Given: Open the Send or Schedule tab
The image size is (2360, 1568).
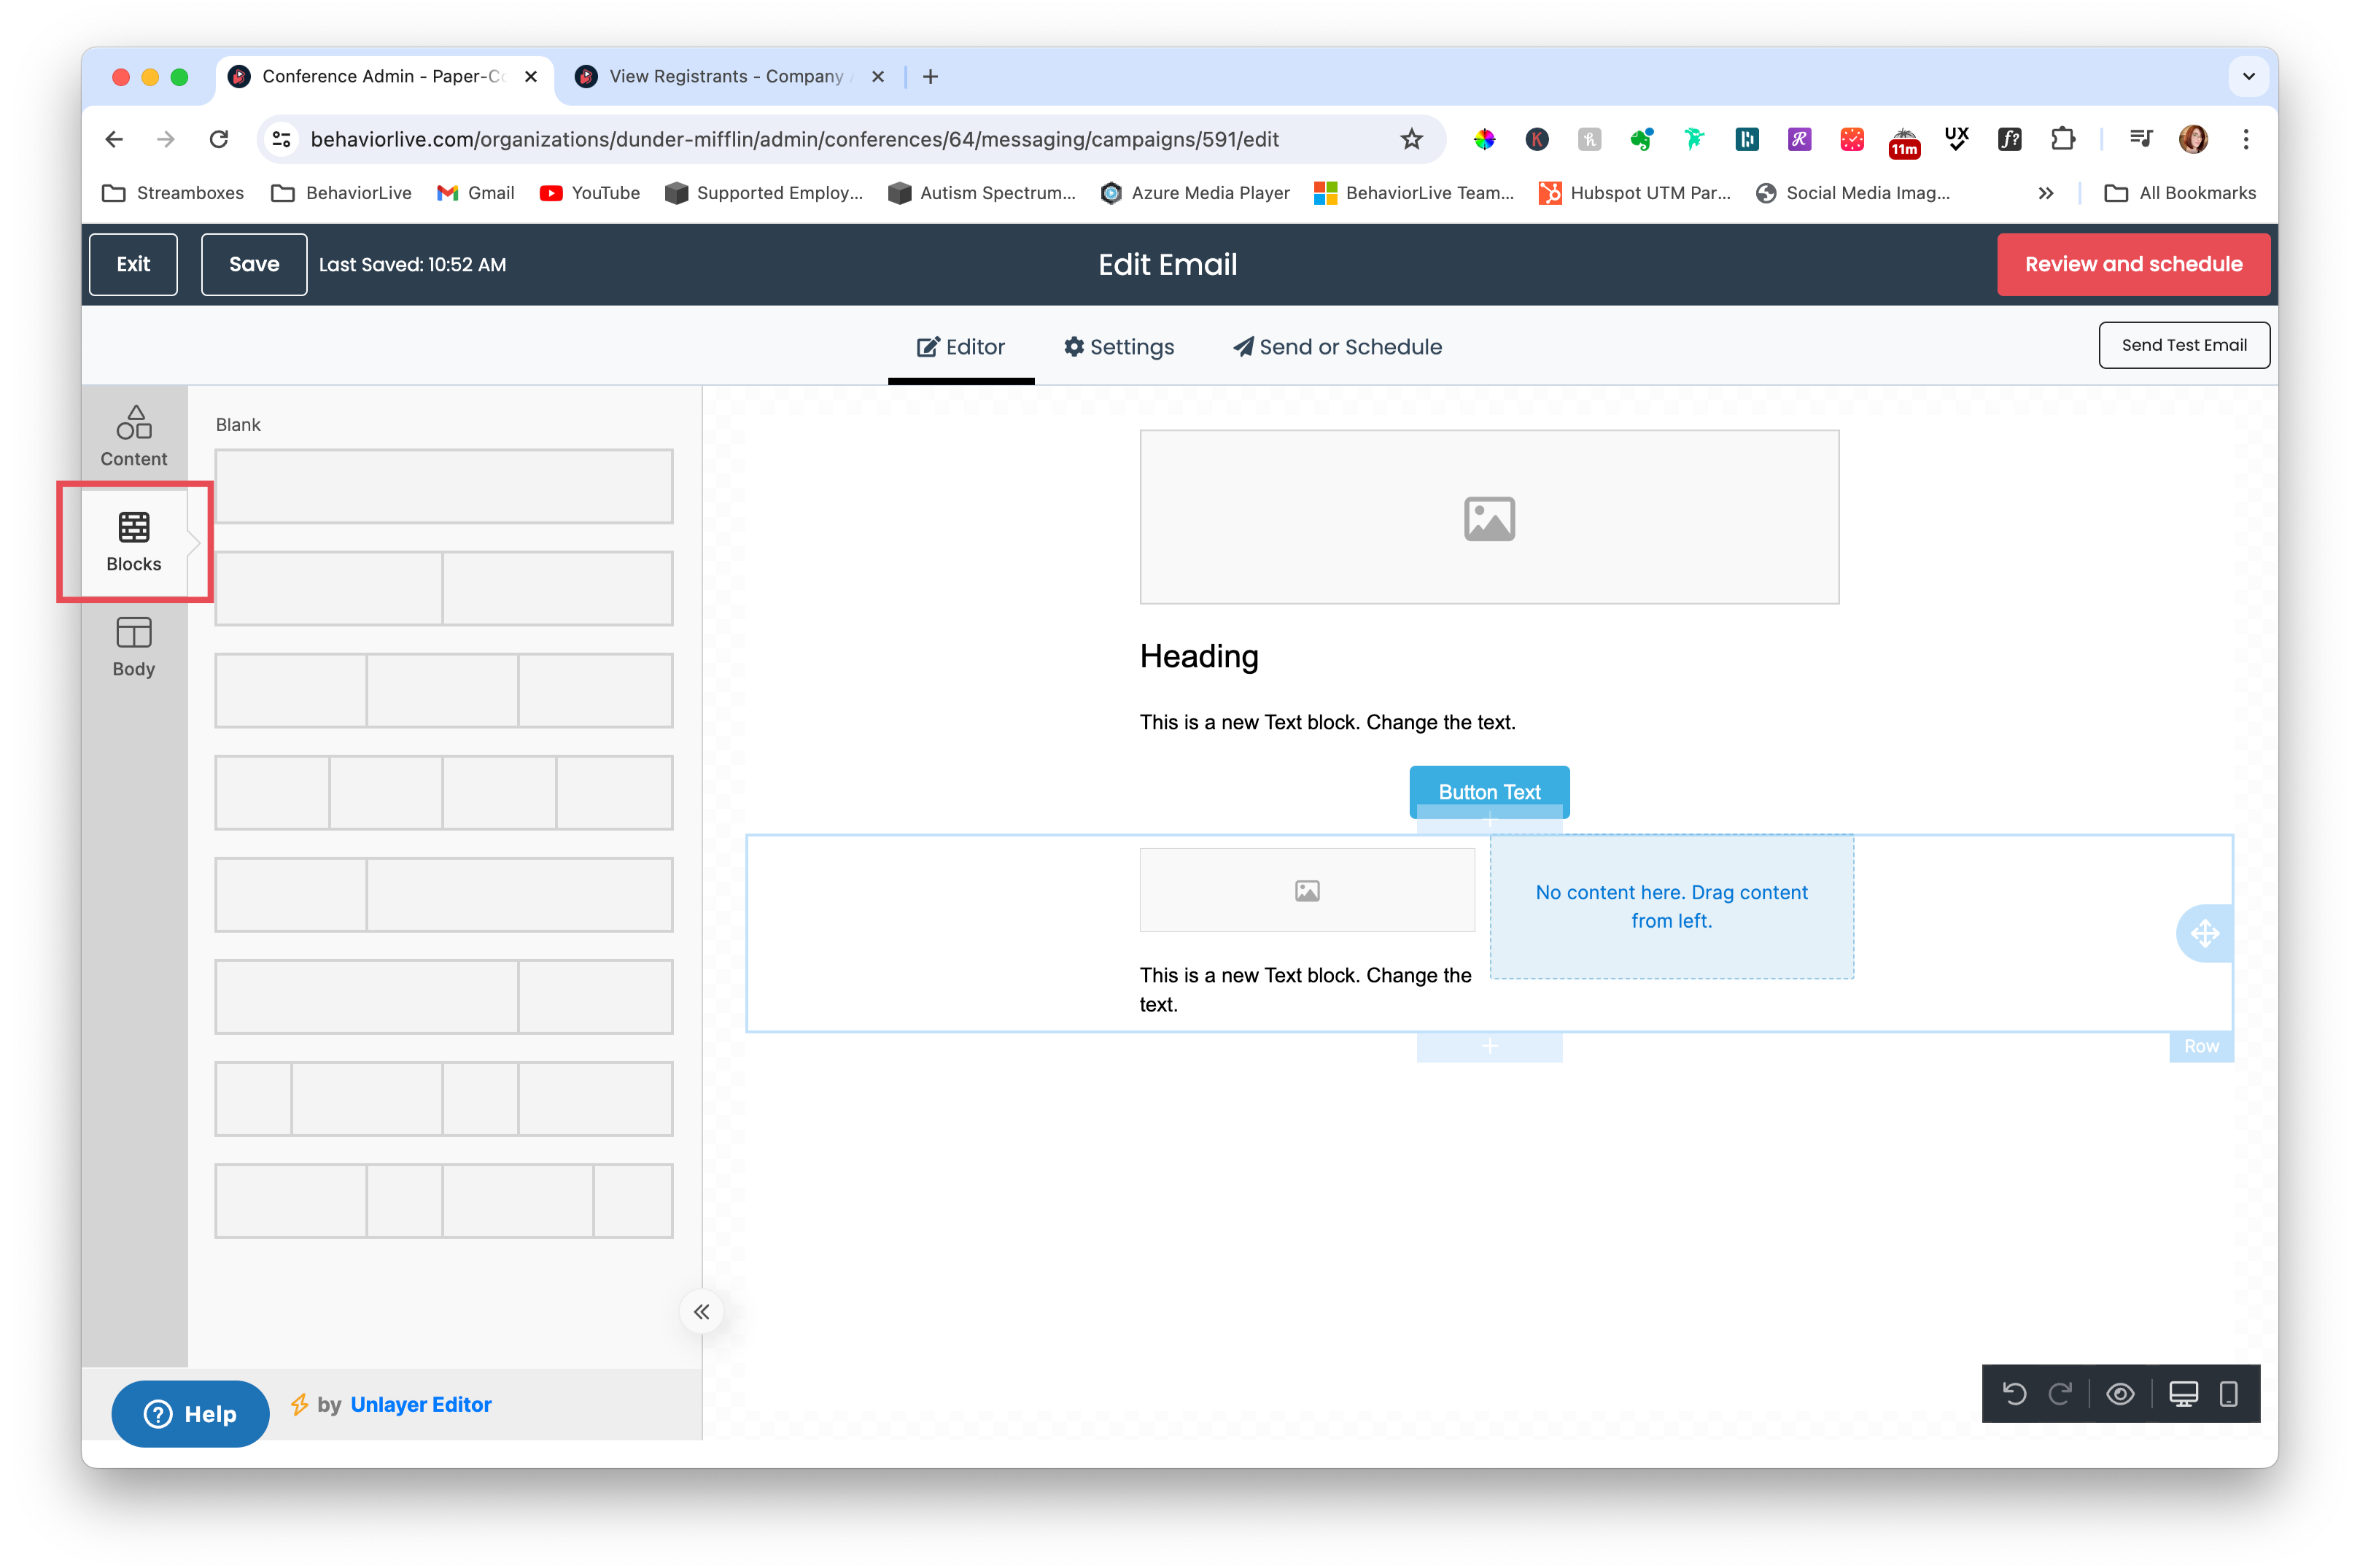Looking at the screenshot, I should [1336, 347].
